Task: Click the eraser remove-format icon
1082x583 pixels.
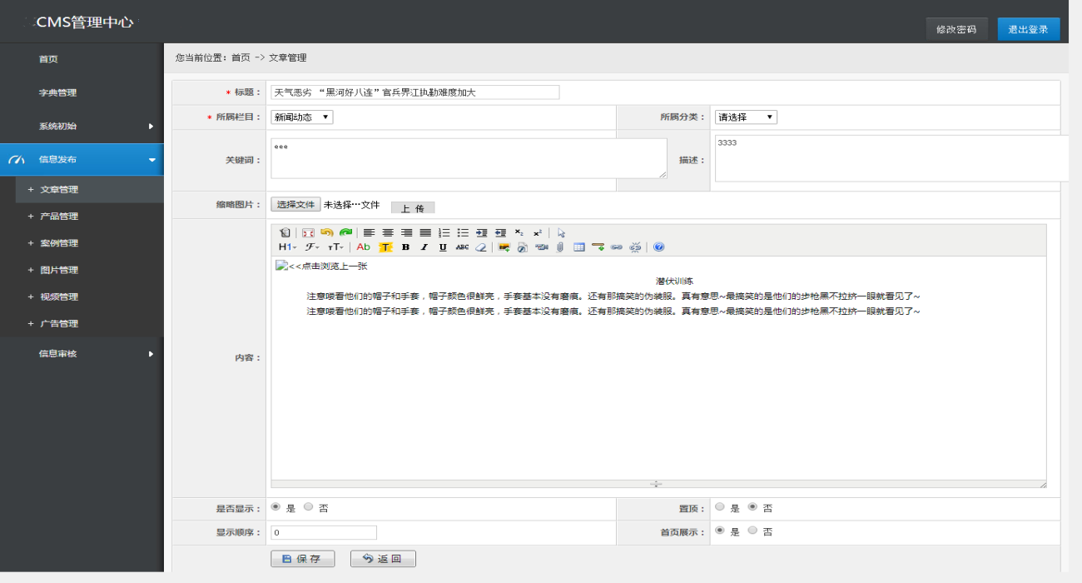Action: click(x=480, y=247)
